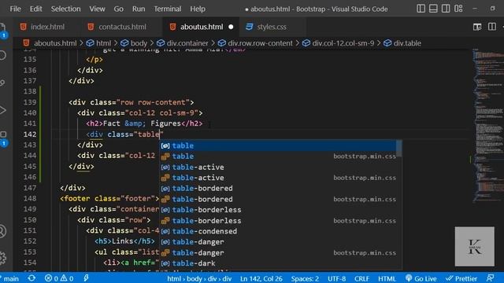
Task: Open the Accounts icon
Action: coord(2,231)
